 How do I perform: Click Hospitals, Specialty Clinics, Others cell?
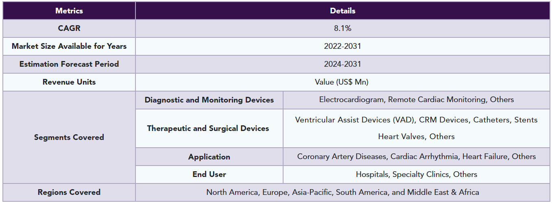417,175
